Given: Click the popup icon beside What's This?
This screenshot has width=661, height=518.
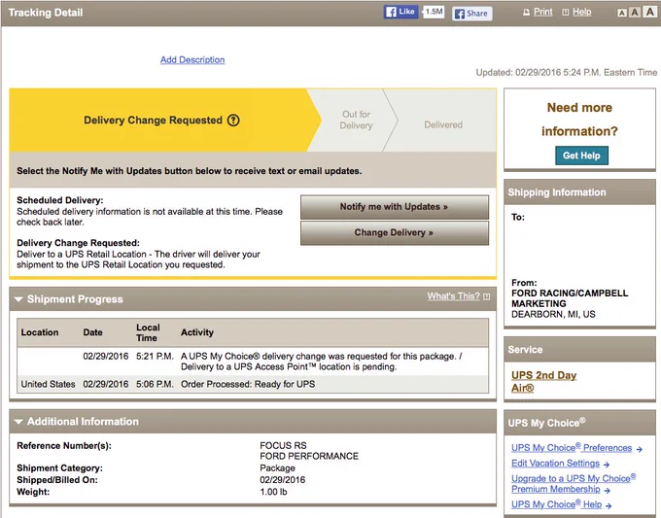Looking at the screenshot, I should pos(486,296).
